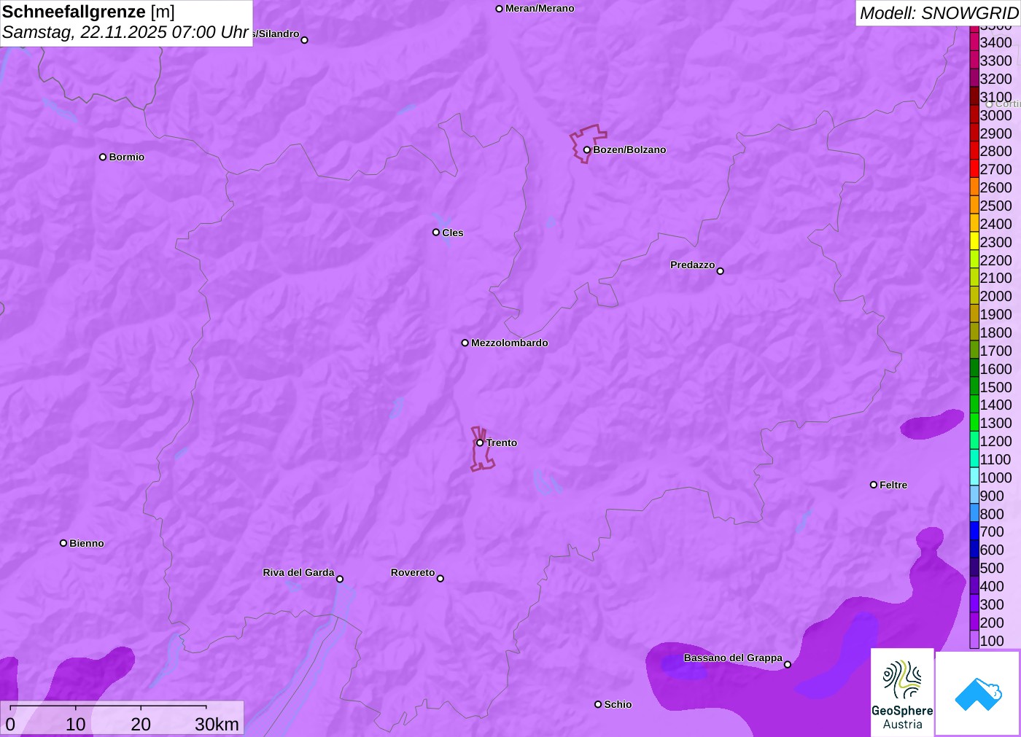
Task: Click the Riva del Garda marker
Action: pyautogui.click(x=339, y=579)
